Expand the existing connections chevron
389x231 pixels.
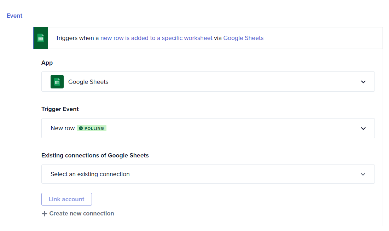tap(363, 174)
